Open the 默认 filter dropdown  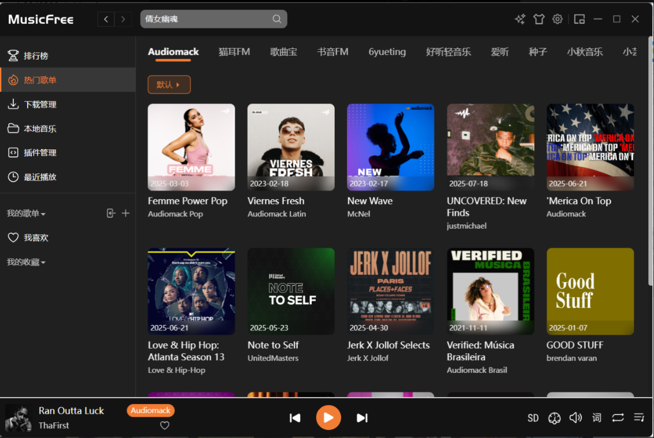coord(169,85)
